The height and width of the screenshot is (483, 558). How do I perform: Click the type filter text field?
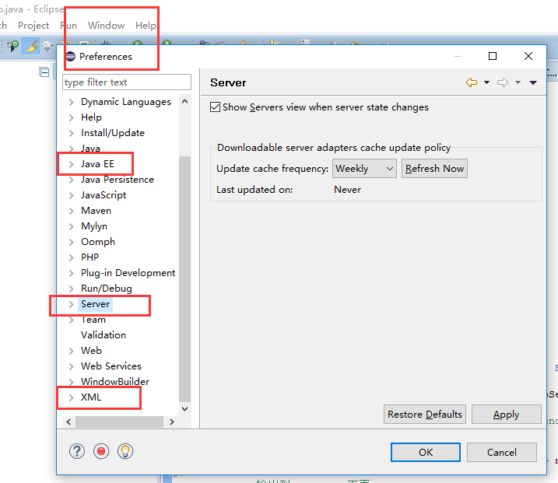click(127, 82)
